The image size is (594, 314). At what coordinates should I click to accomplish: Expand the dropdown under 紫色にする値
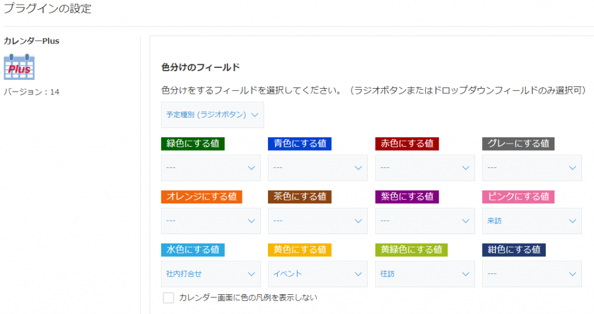coord(425,221)
